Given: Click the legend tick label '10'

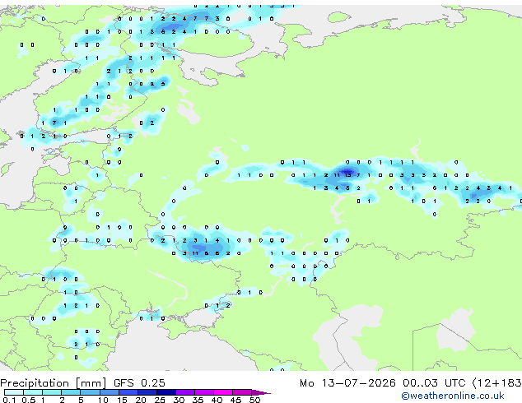Looking at the screenshot, I should 103,400.
